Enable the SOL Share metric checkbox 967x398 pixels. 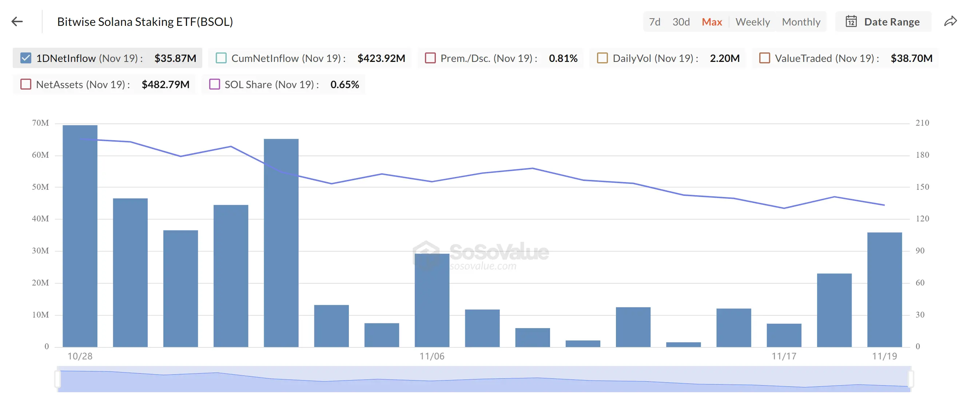[x=215, y=84]
